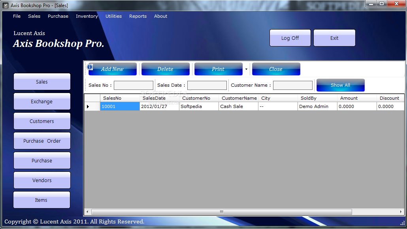Viewport: 407px width, 229px height.
Task: Sort by SalesNo column header
Action: point(120,98)
